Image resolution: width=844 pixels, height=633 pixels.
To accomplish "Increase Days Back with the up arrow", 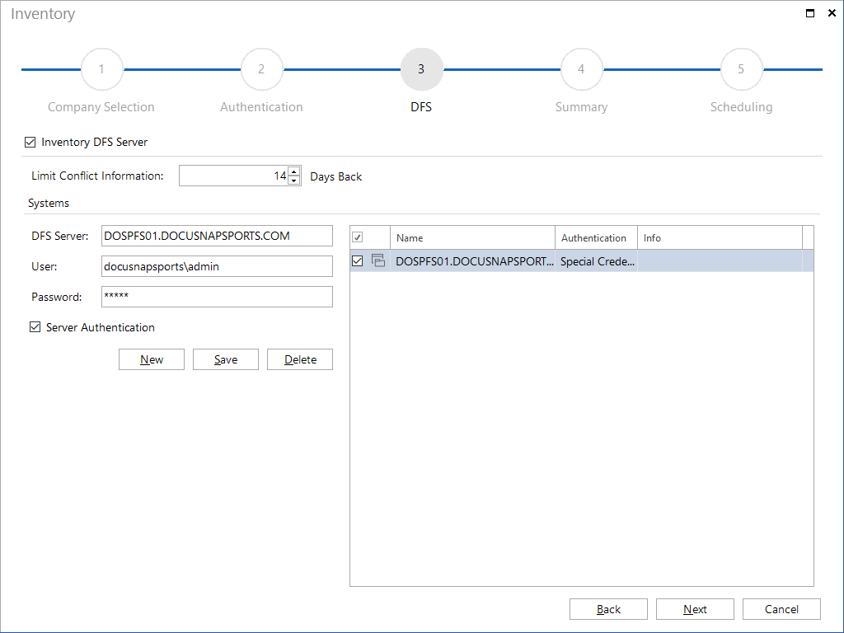I will tap(294, 171).
